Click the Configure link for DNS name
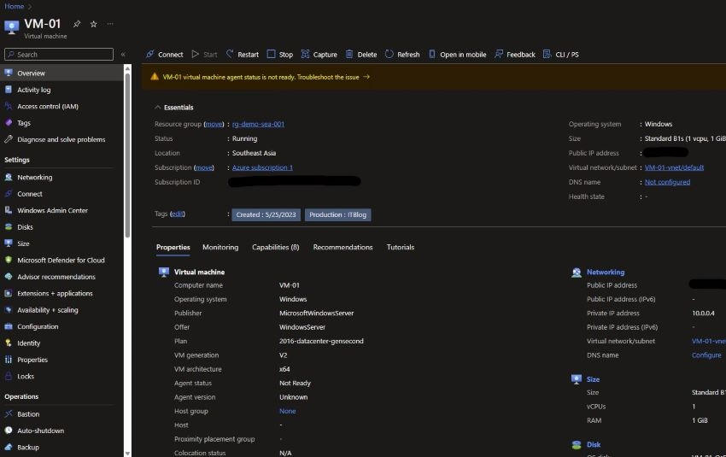The width and height of the screenshot is (726, 457). pyautogui.click(x=706, y=355)
